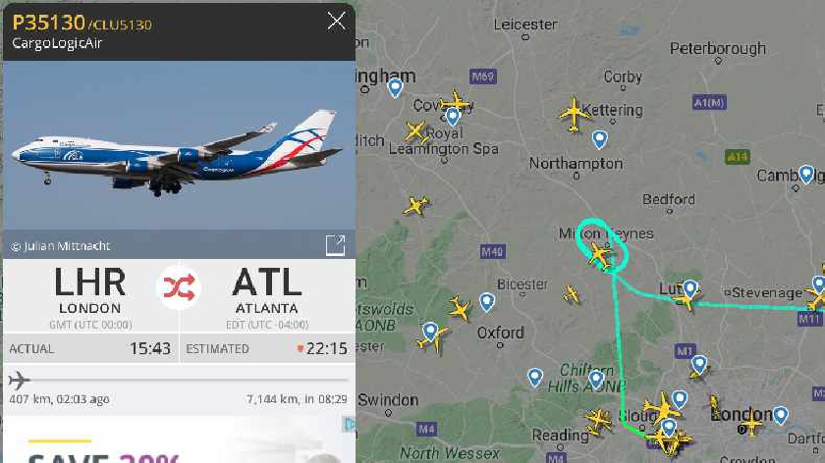Select the aircraft near Luton

click(x=686, y=300)
